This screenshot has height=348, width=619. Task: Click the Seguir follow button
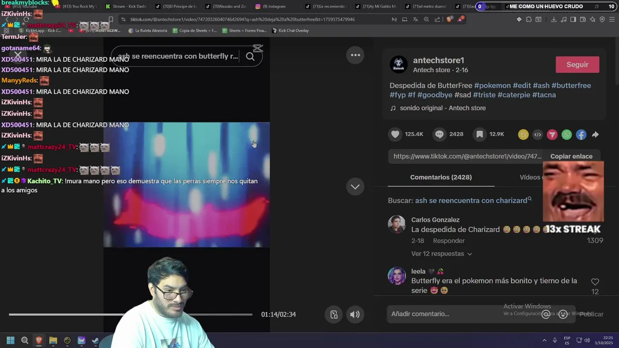577,65
